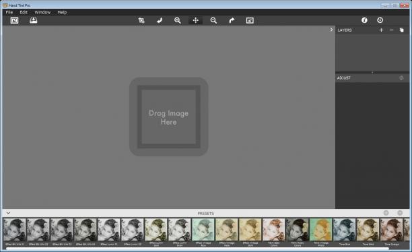Click the presets horizontal scrollbar
412x252 pixels.
197,248
